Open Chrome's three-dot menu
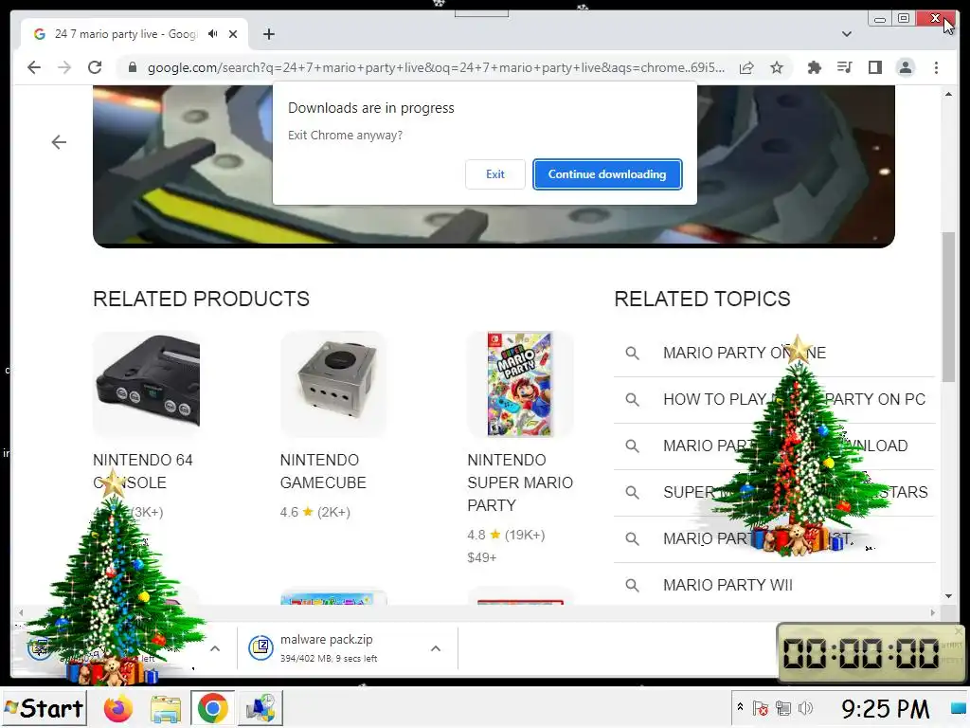Image resolution: width=970 pixels, height=728 pixels. point(936,67)
